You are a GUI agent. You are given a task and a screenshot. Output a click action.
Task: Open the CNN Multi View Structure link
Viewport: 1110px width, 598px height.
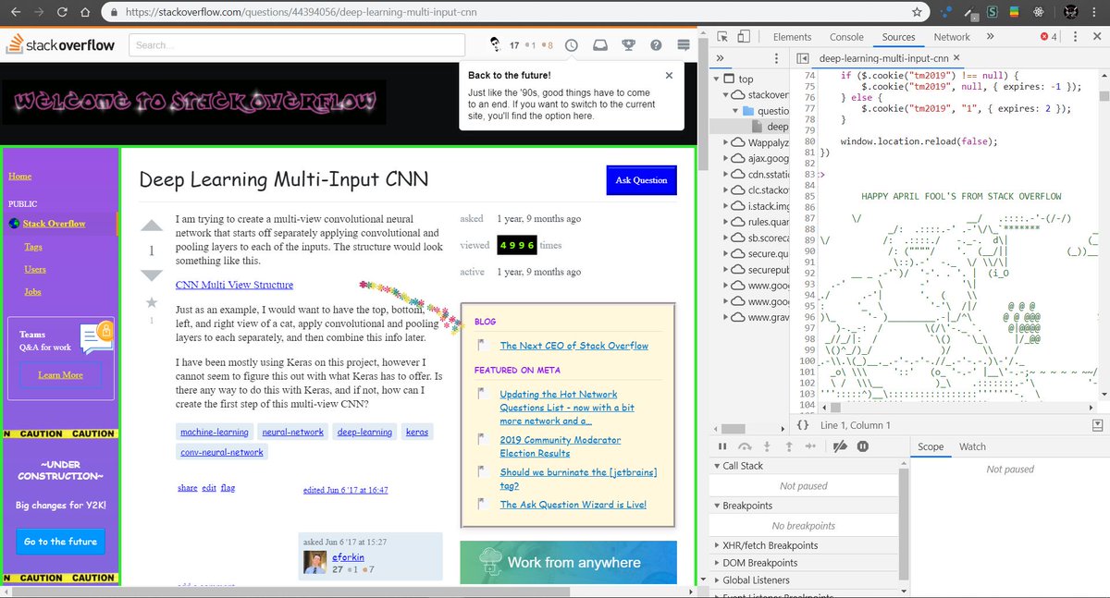click(x=234, y=285)
